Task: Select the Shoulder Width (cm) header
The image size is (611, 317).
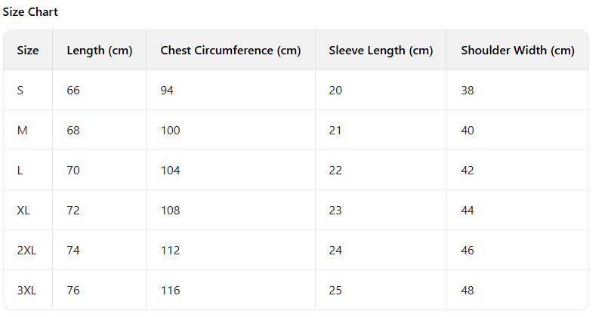Action: [517, 51]
